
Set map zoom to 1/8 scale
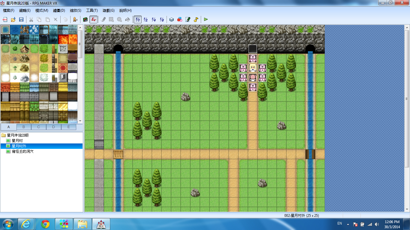162,19
